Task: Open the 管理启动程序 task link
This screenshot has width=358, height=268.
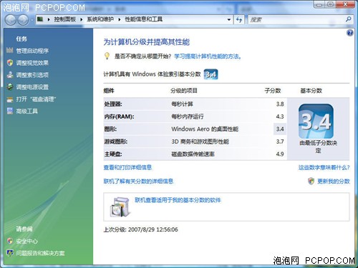Action: pyautogui.click(x=32, y=51)
